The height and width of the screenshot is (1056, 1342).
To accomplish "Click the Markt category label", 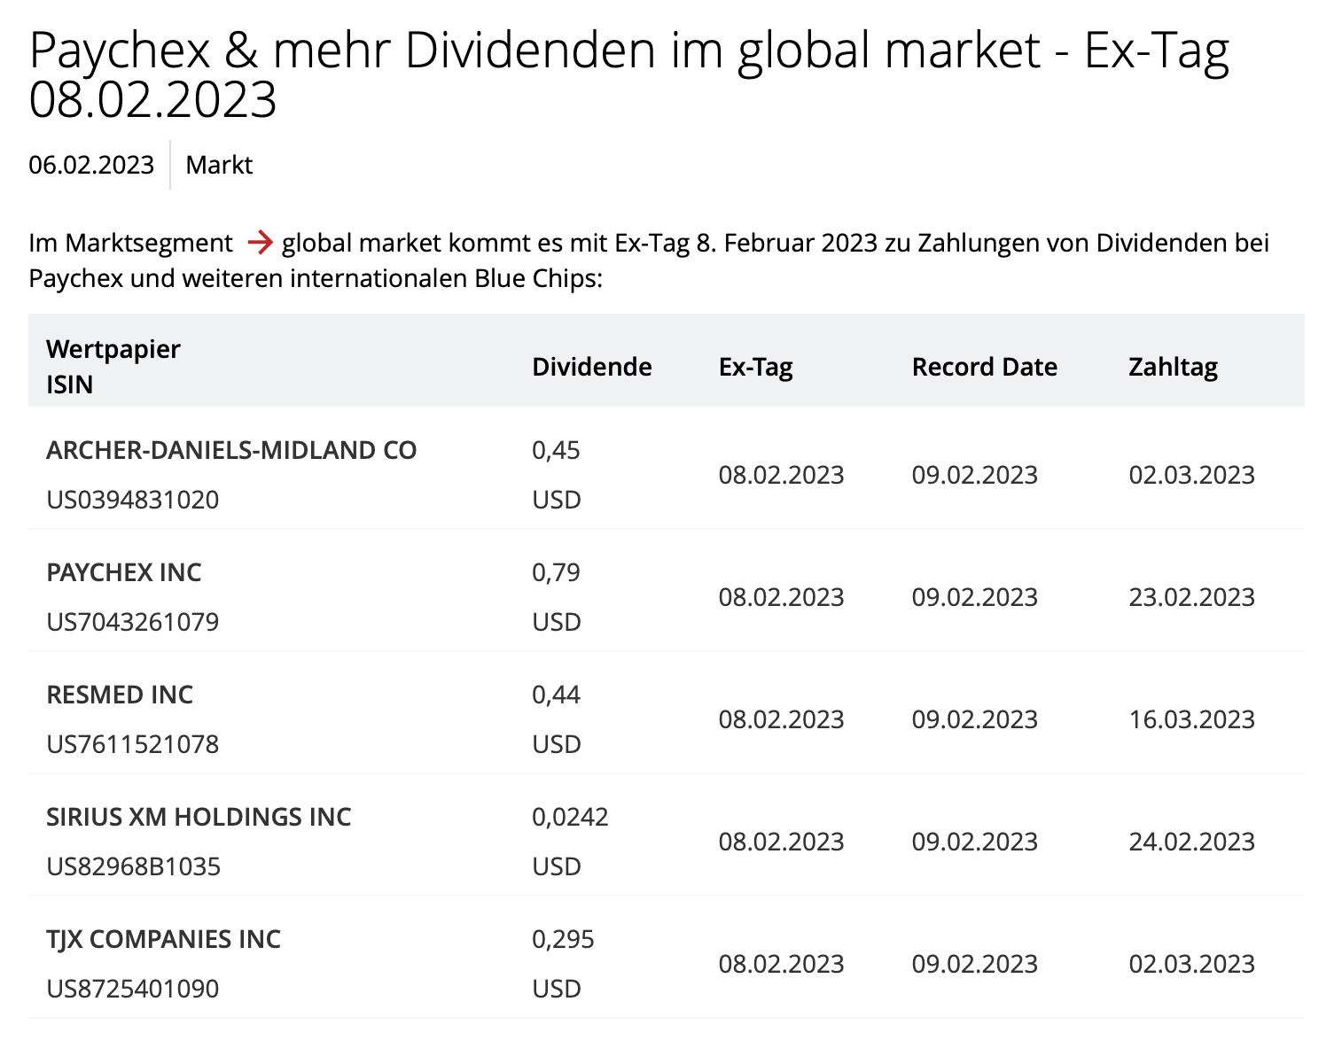I will coord(219,165).
